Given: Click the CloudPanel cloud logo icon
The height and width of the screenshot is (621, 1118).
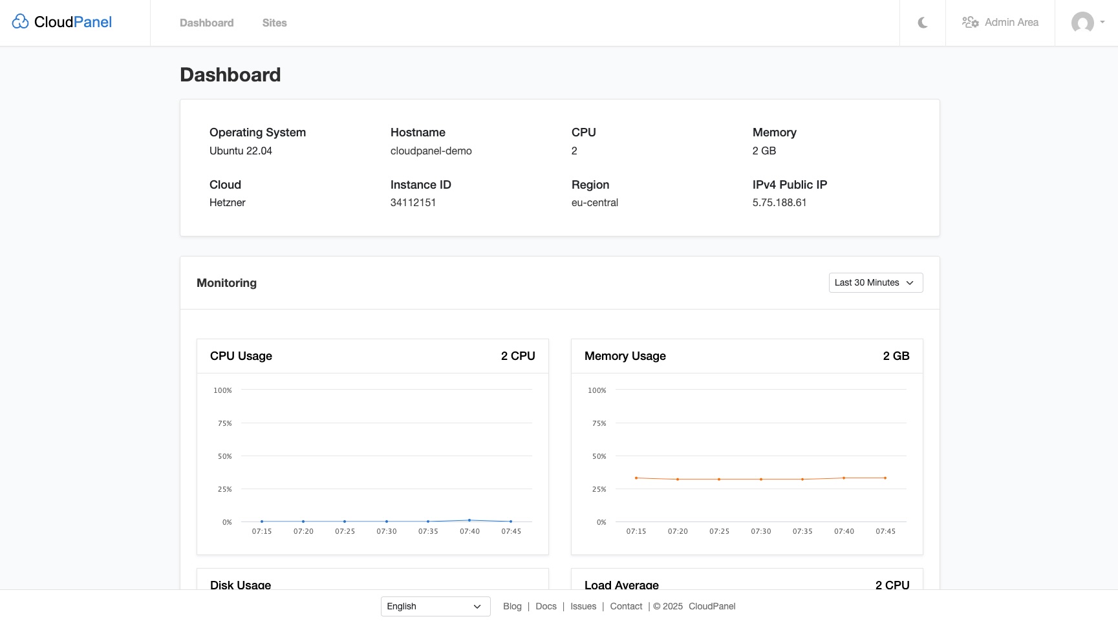Looking at the screenshot, I should [x=20, y=22].
